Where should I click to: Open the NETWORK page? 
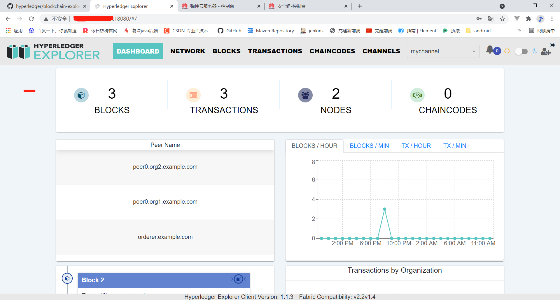click(188, 51)
